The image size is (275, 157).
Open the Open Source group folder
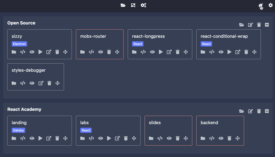pos(242,25)
